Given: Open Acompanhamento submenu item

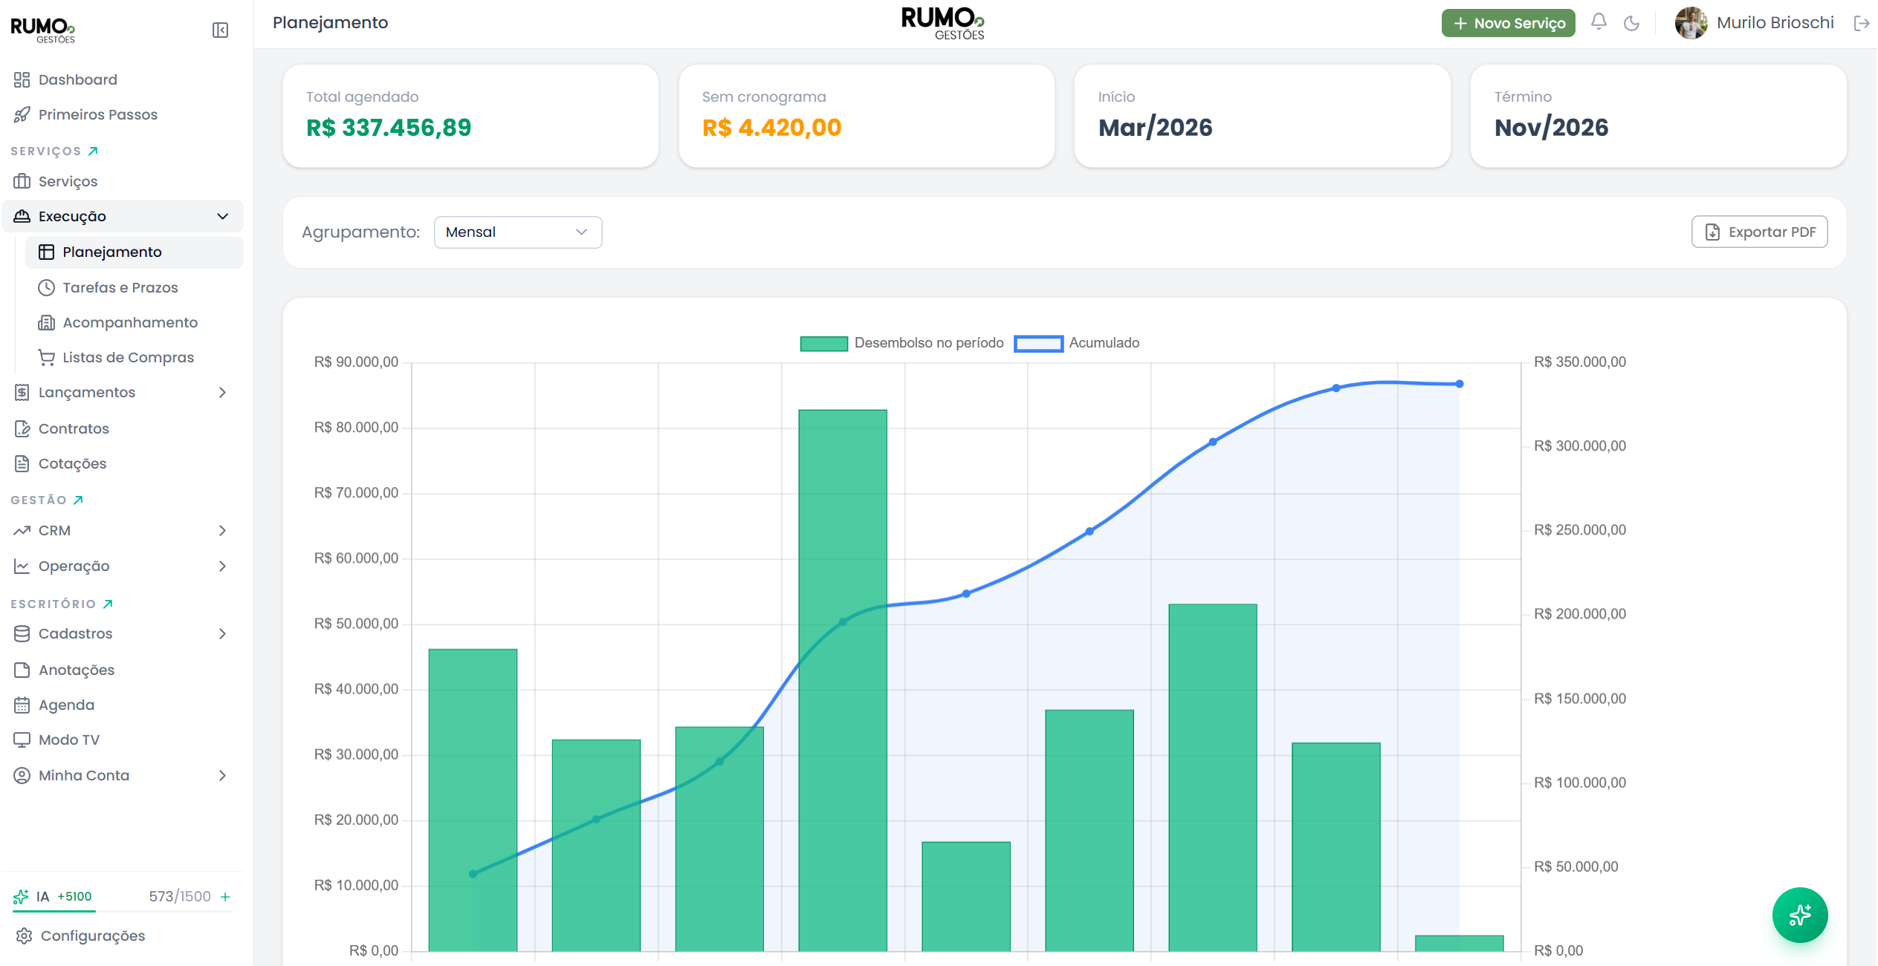Looking at the screenshot, I should point(134,322).
